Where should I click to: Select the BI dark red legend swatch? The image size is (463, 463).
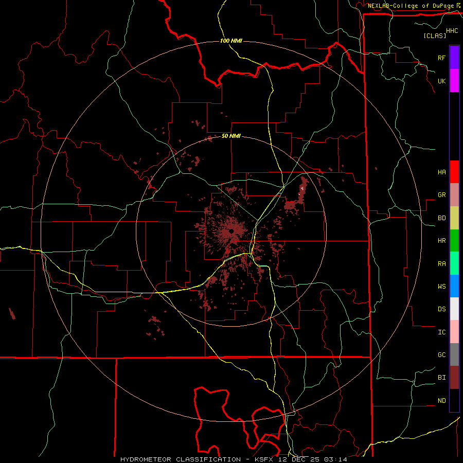click(x=454, y=378)
